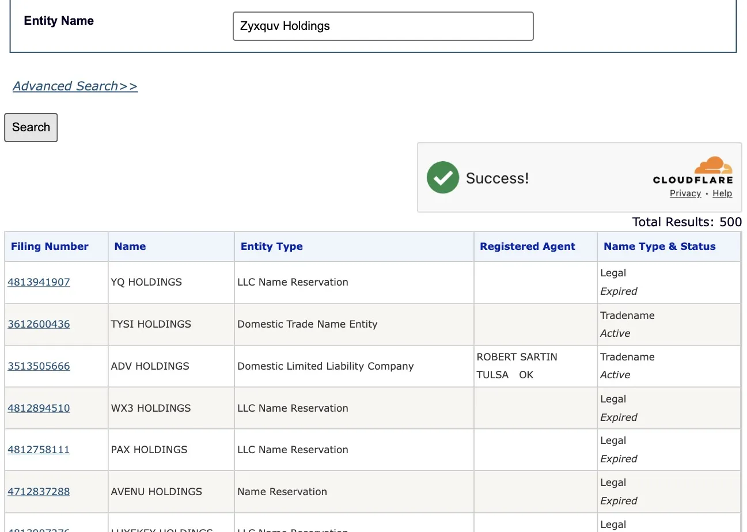
Task: Open filing number 4812758111
Action: pyautogui.click(x=39, y=450)
